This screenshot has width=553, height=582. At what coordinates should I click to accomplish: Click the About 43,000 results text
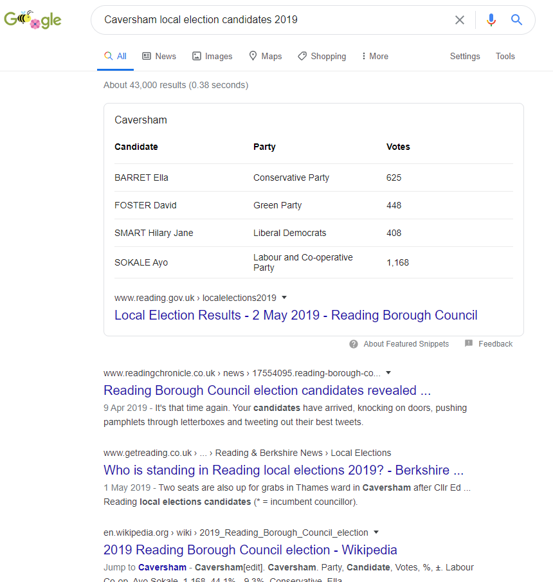(176, 85)
